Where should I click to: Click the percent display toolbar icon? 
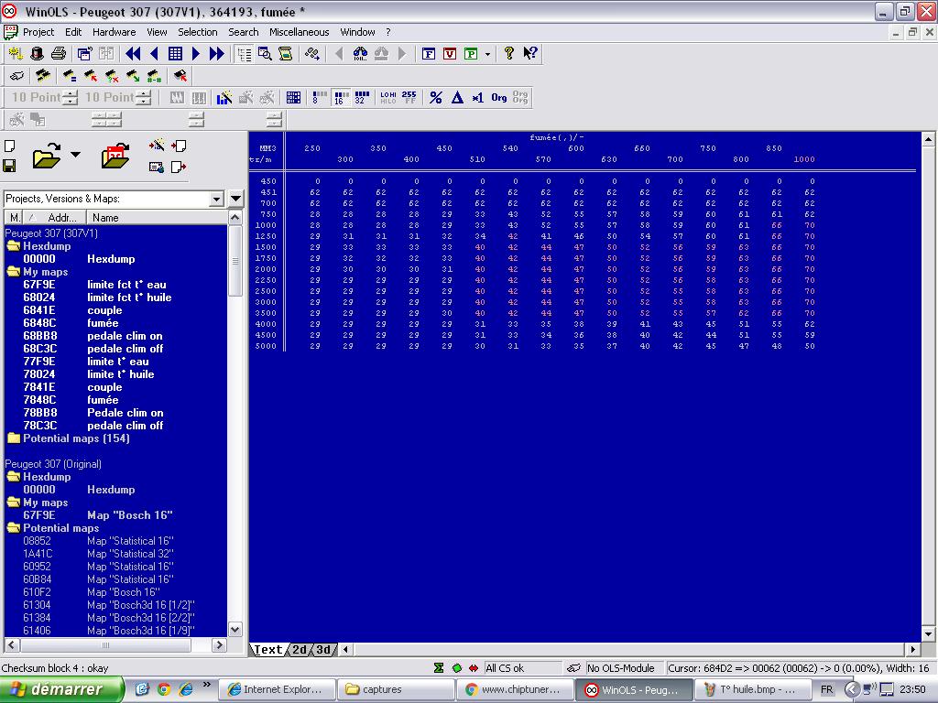click(x=436, y=98)
